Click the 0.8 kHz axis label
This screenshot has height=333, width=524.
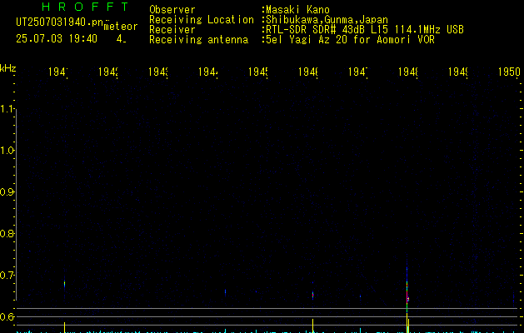click(x=7, y=233)
